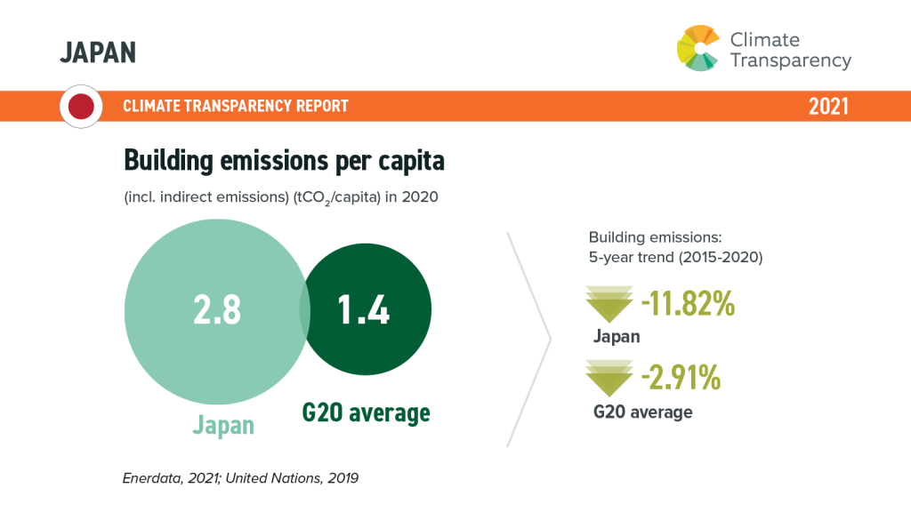
Task: Click the green Japan label below circle
Action: pos(223,425)
